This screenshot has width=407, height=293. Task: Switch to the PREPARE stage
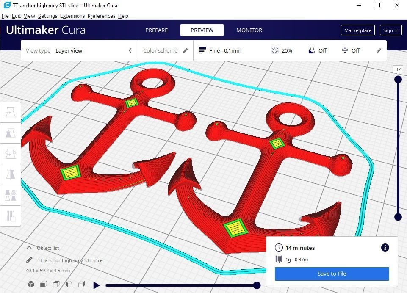(x=157, y=30)
